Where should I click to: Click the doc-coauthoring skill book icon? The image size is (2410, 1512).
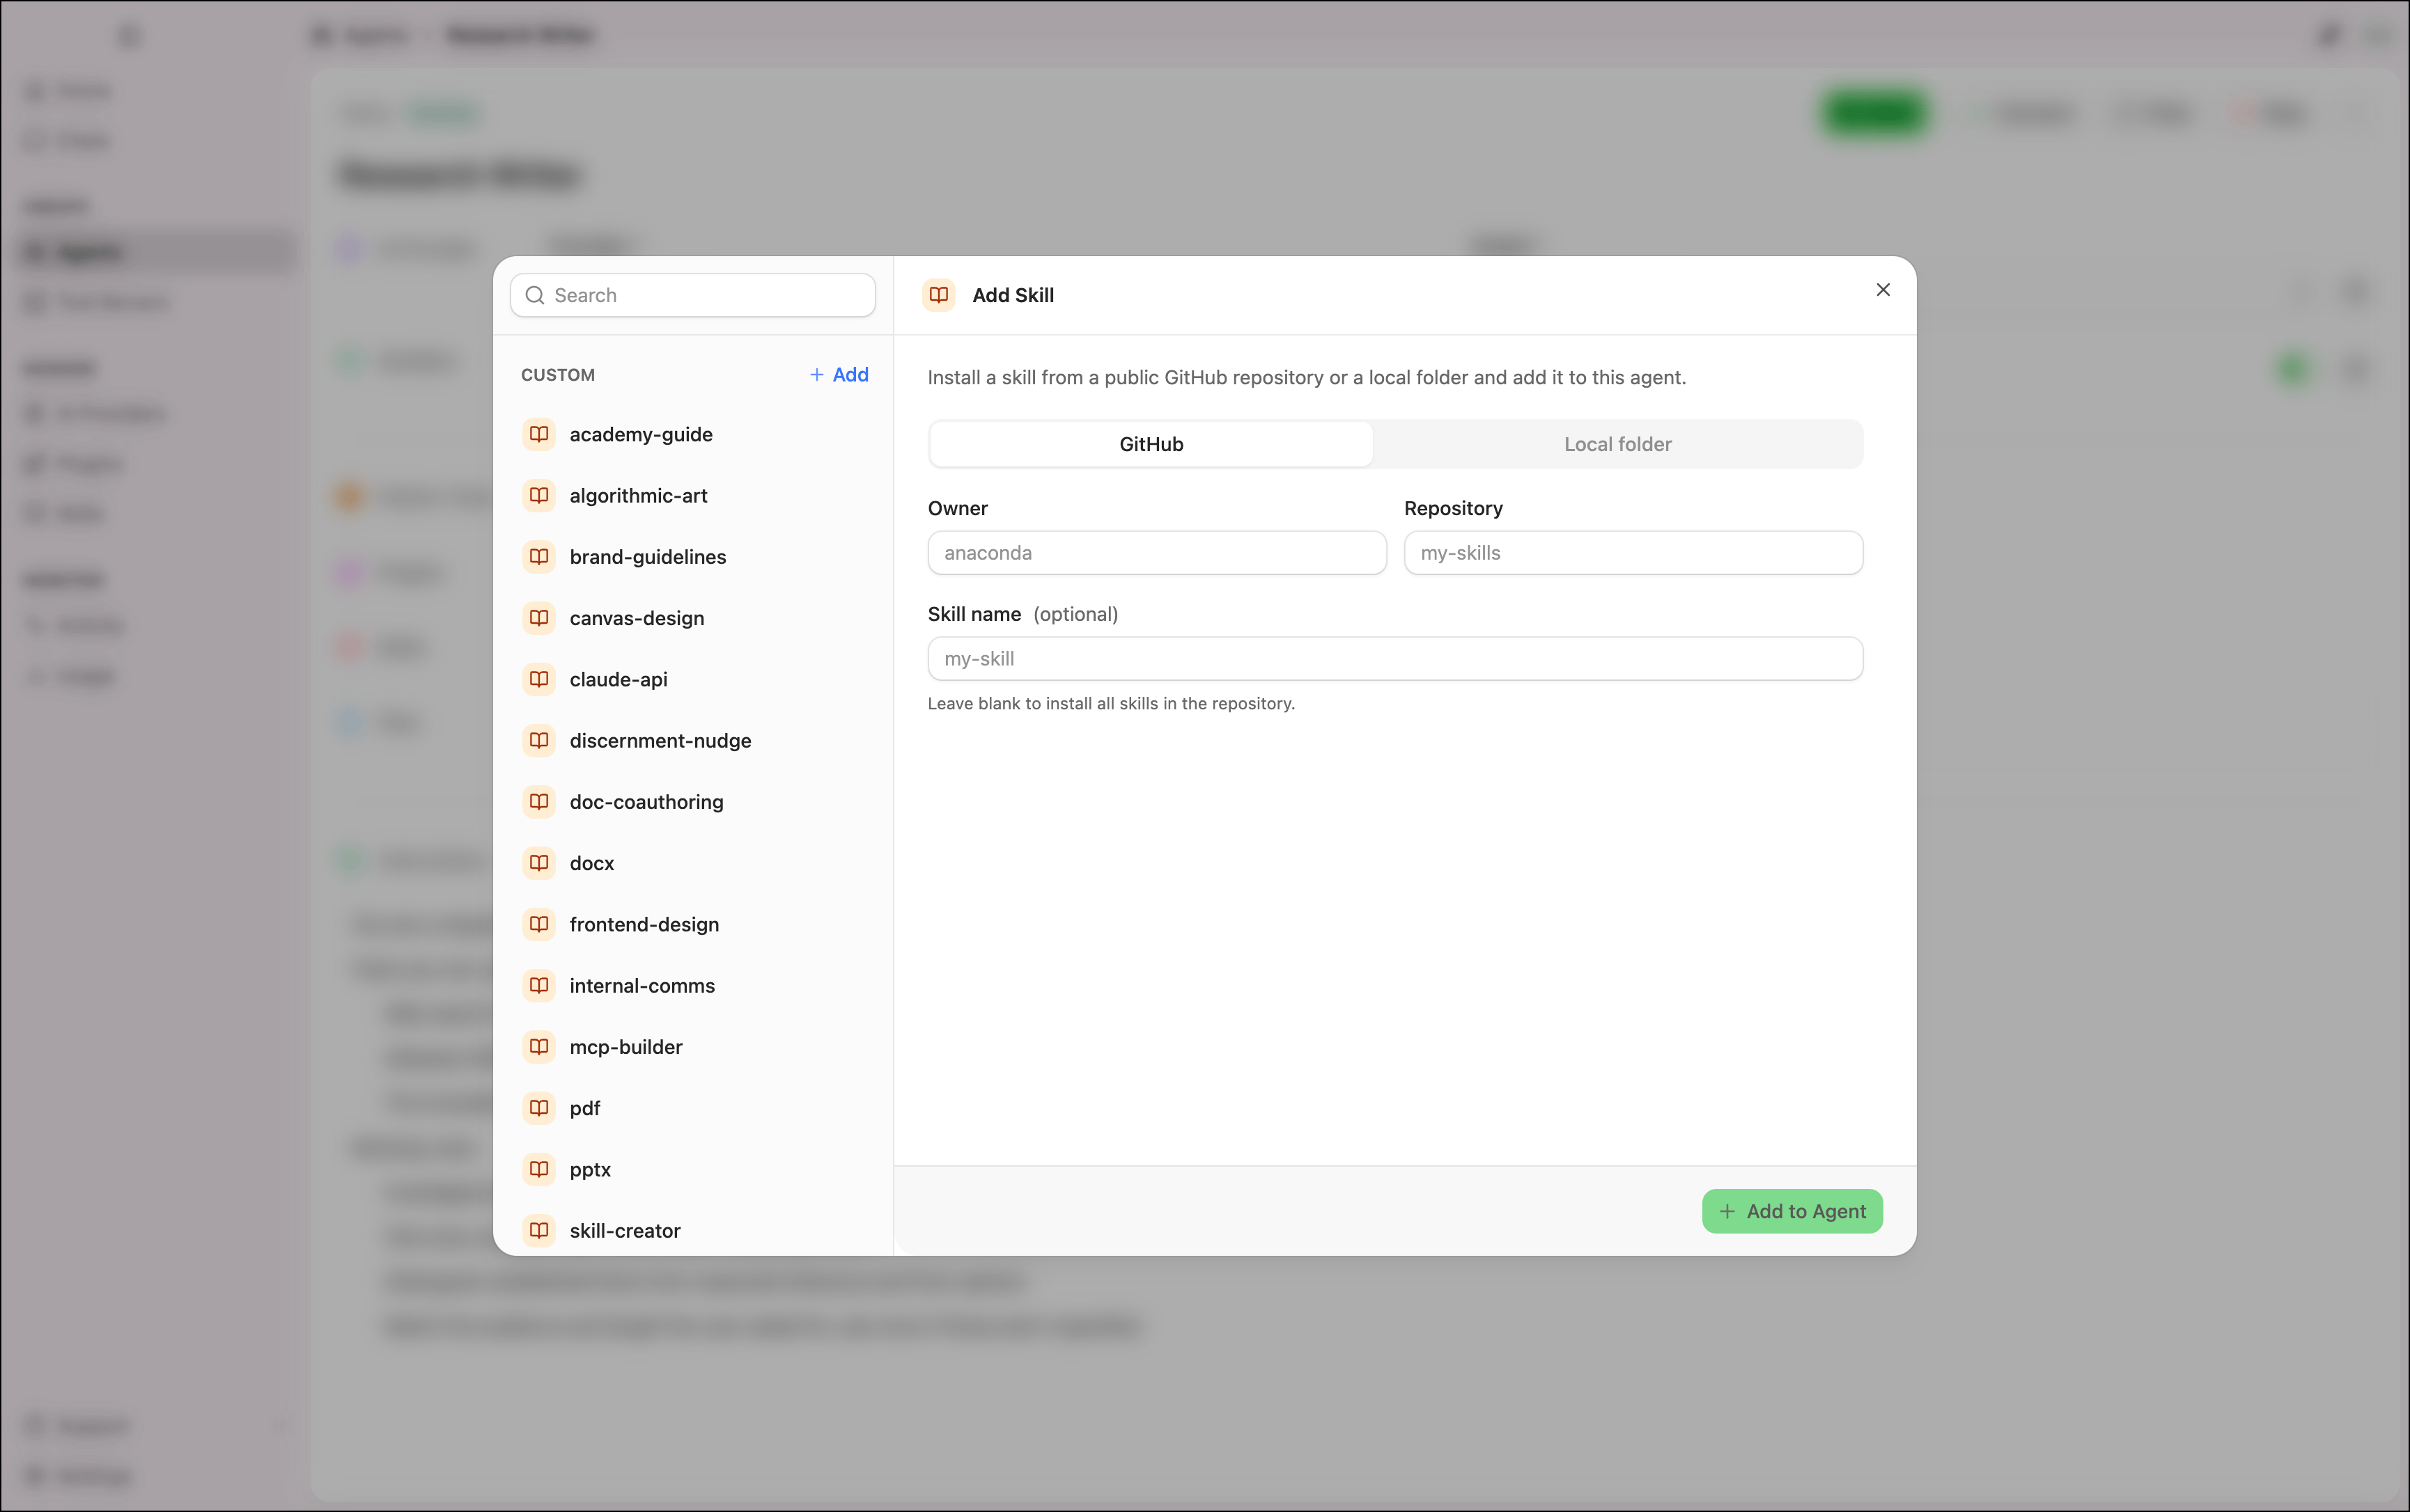[538, 801]
